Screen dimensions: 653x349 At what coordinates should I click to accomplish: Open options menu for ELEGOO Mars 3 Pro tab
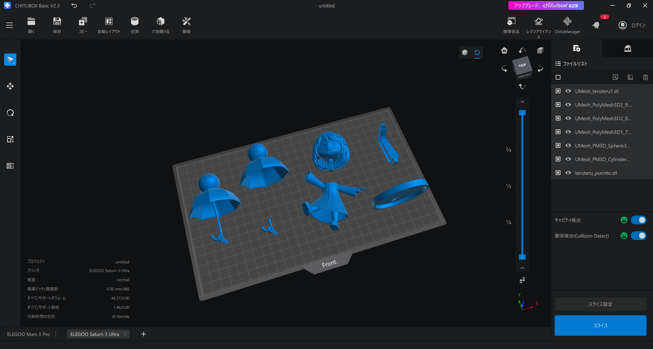coord(56,334)
